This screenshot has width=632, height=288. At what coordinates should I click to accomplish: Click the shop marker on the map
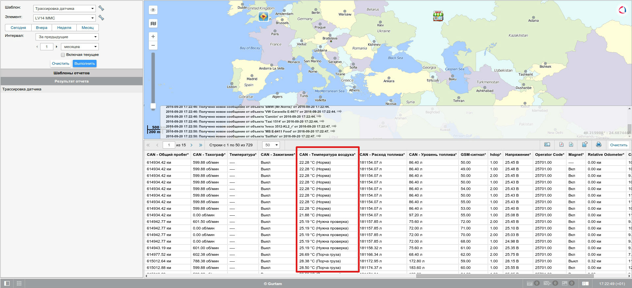pos(438,16)
